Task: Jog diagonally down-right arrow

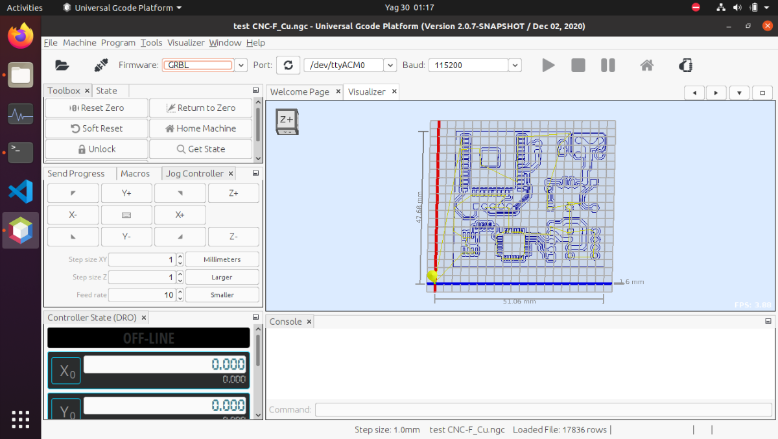Action: click(x=180, y=237)
